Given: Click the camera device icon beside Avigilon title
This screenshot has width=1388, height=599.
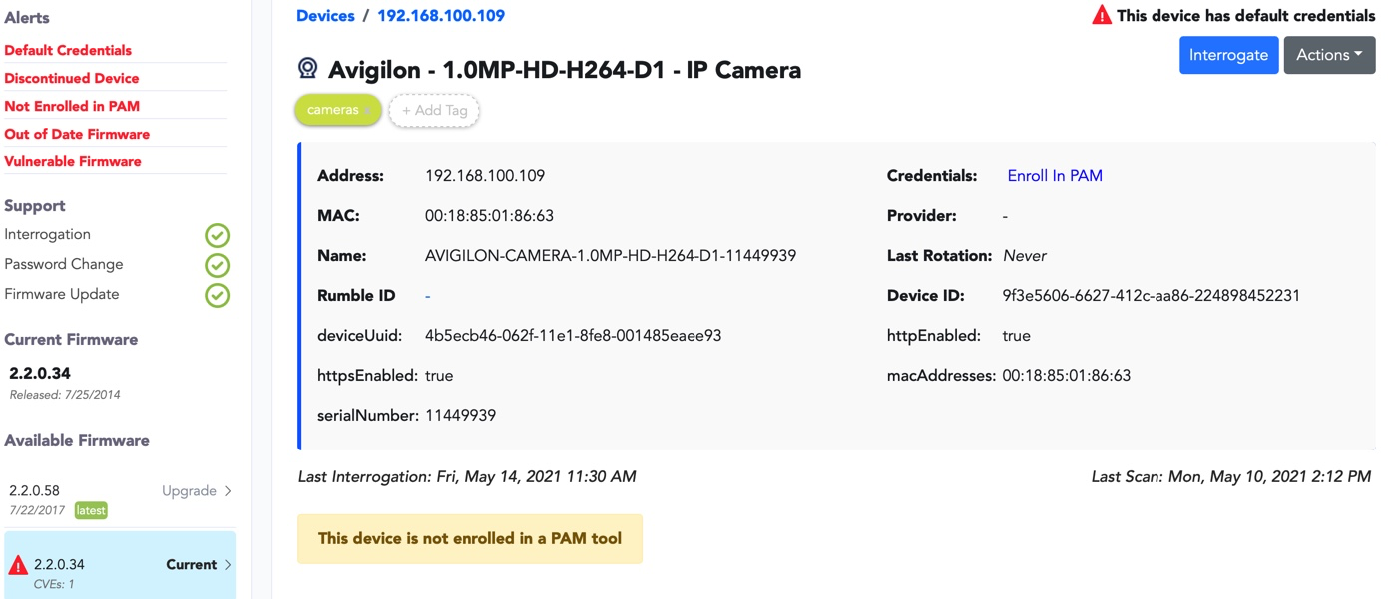Looking at the screenshot, I should [x=308, y=69].
